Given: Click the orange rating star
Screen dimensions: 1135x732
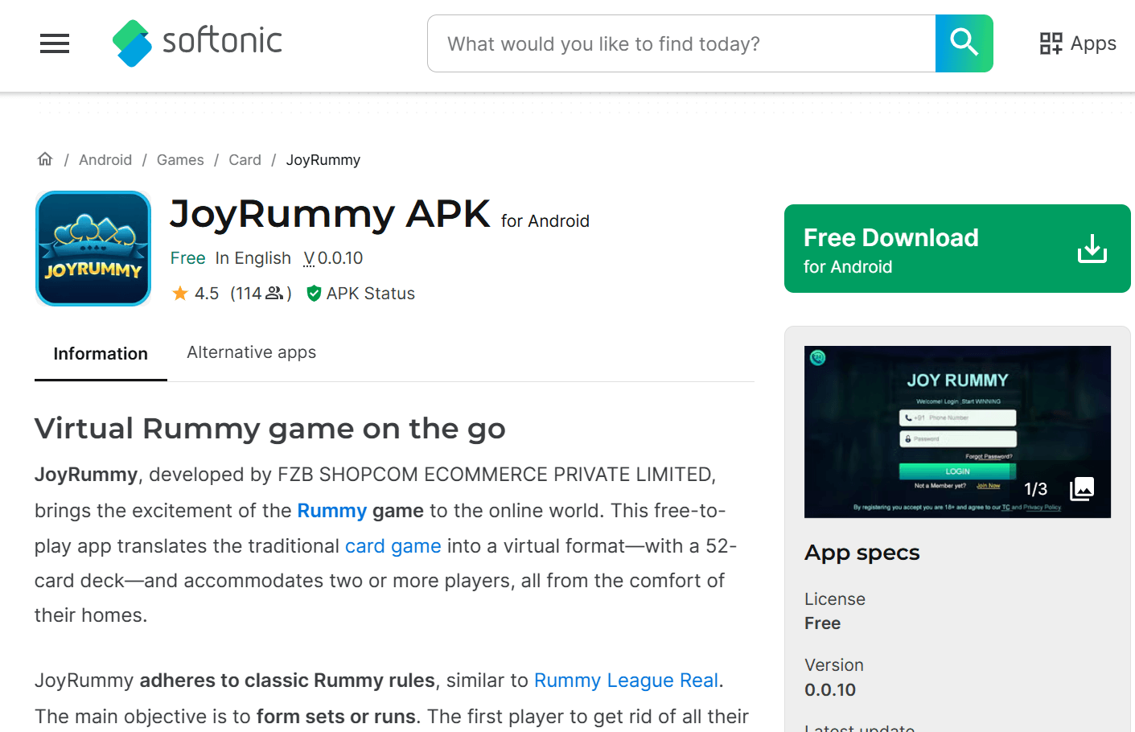Looking at the screenshot, I should click(180, 294).
